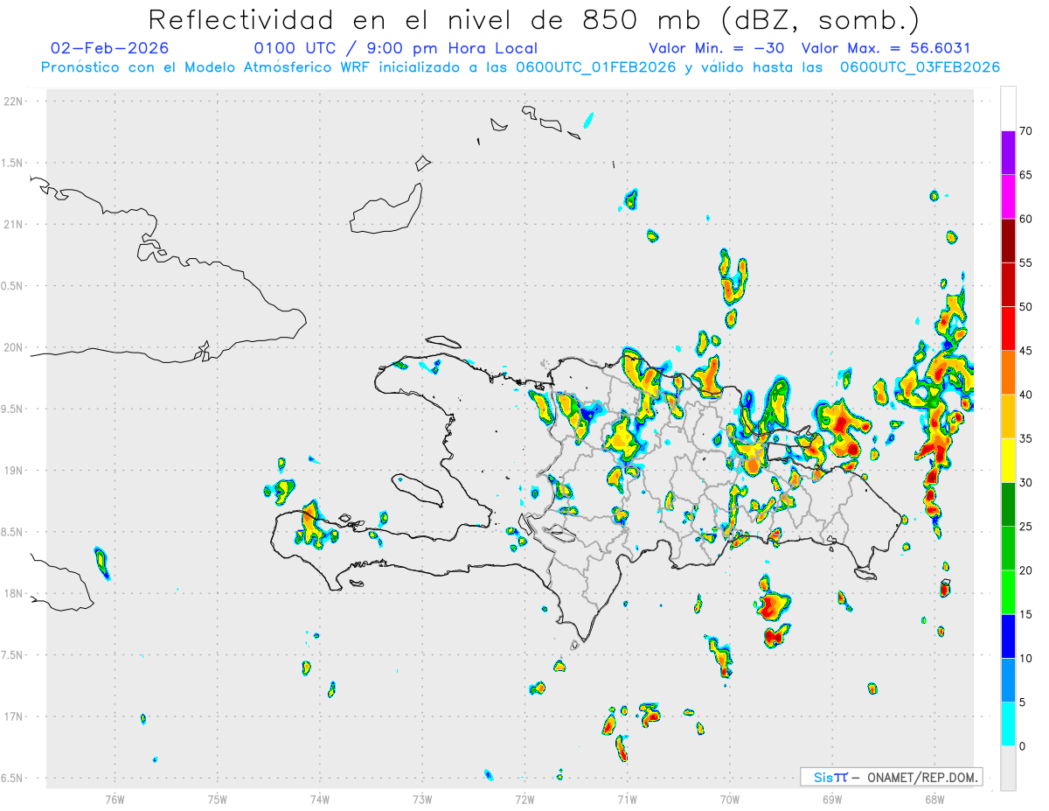Click the latitude axis label "22N"
The image size is (1049, 811).
(15, 101)
